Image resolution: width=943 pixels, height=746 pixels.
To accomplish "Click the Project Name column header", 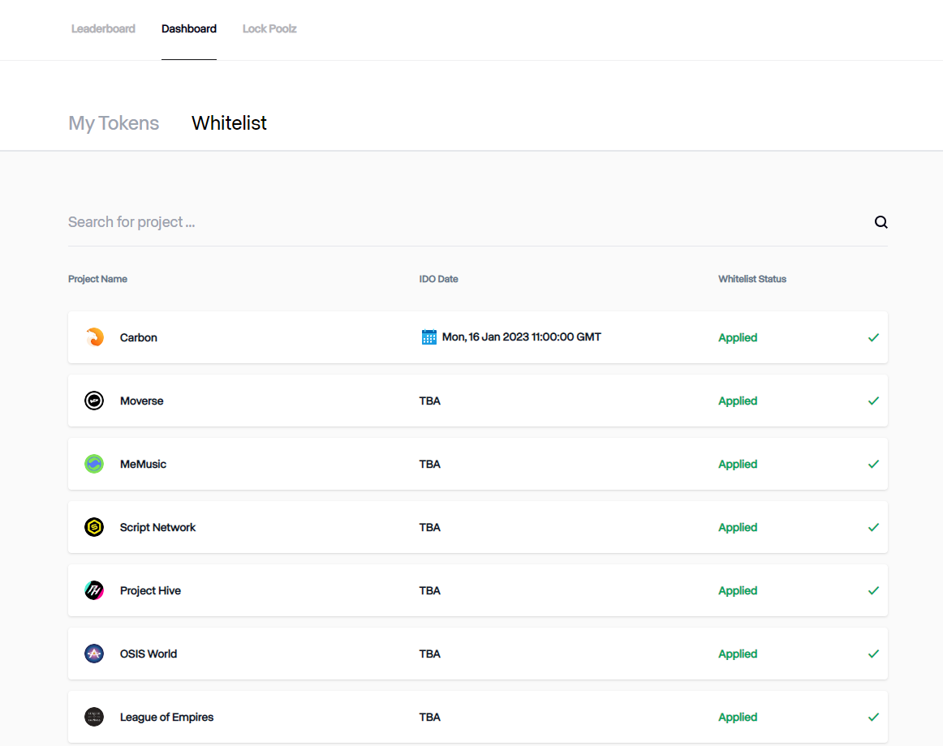I will point(97,279).
